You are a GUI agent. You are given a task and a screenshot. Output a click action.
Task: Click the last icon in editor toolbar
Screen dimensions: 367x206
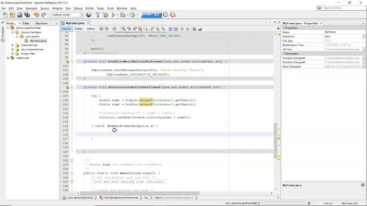(x=200, y=29)
